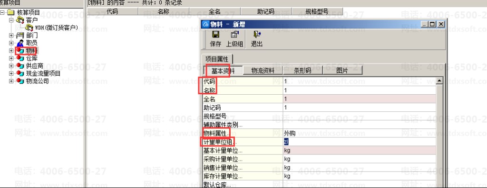Image resolution: width=487 pixels, height=188 pixels.
Task: Select the 职员 employee icon in tree
Action: point(20,43)
